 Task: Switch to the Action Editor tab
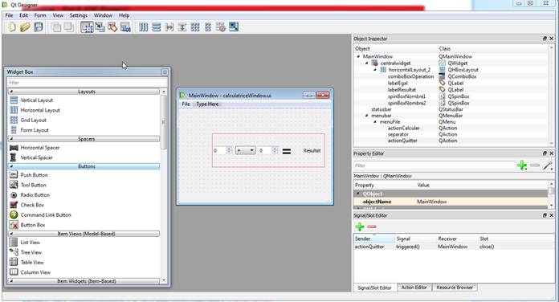pos(414,288)
